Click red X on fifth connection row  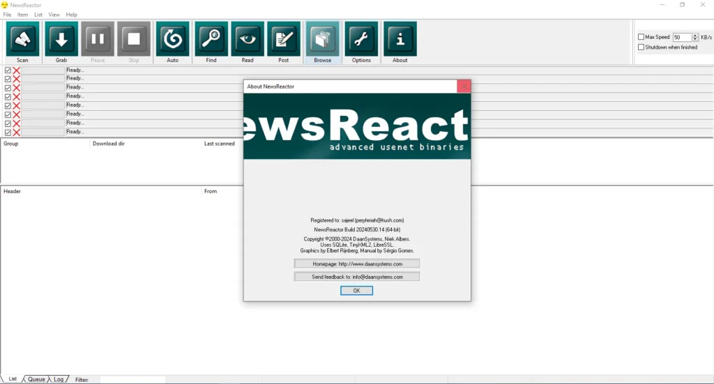pos(17,105)
